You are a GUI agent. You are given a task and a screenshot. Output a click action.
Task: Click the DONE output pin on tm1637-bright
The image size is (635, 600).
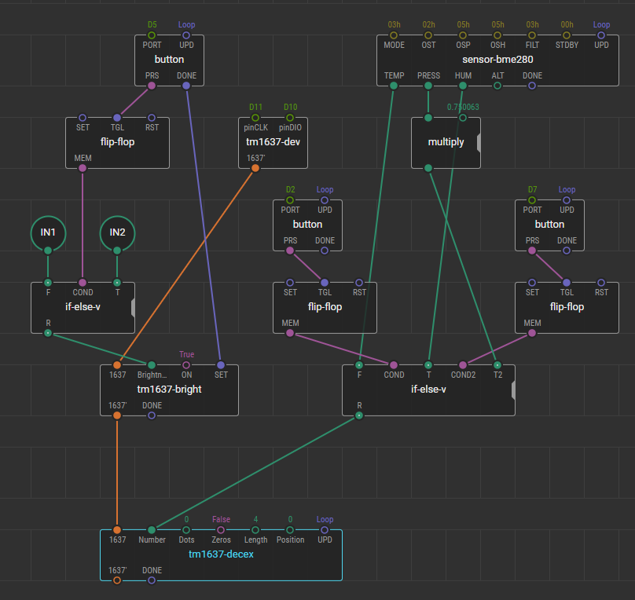point(152,415)
